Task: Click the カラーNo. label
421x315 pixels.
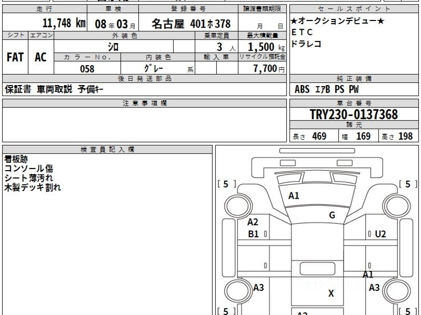Action: coord(87,57)
